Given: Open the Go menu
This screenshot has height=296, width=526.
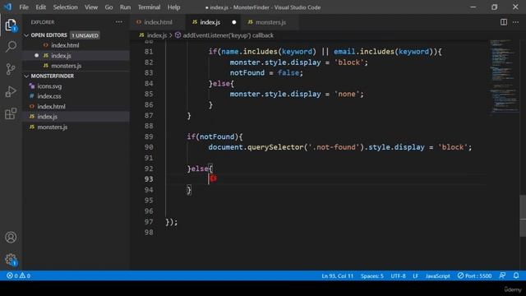Looking at the screenshot, I should point(108,7).
